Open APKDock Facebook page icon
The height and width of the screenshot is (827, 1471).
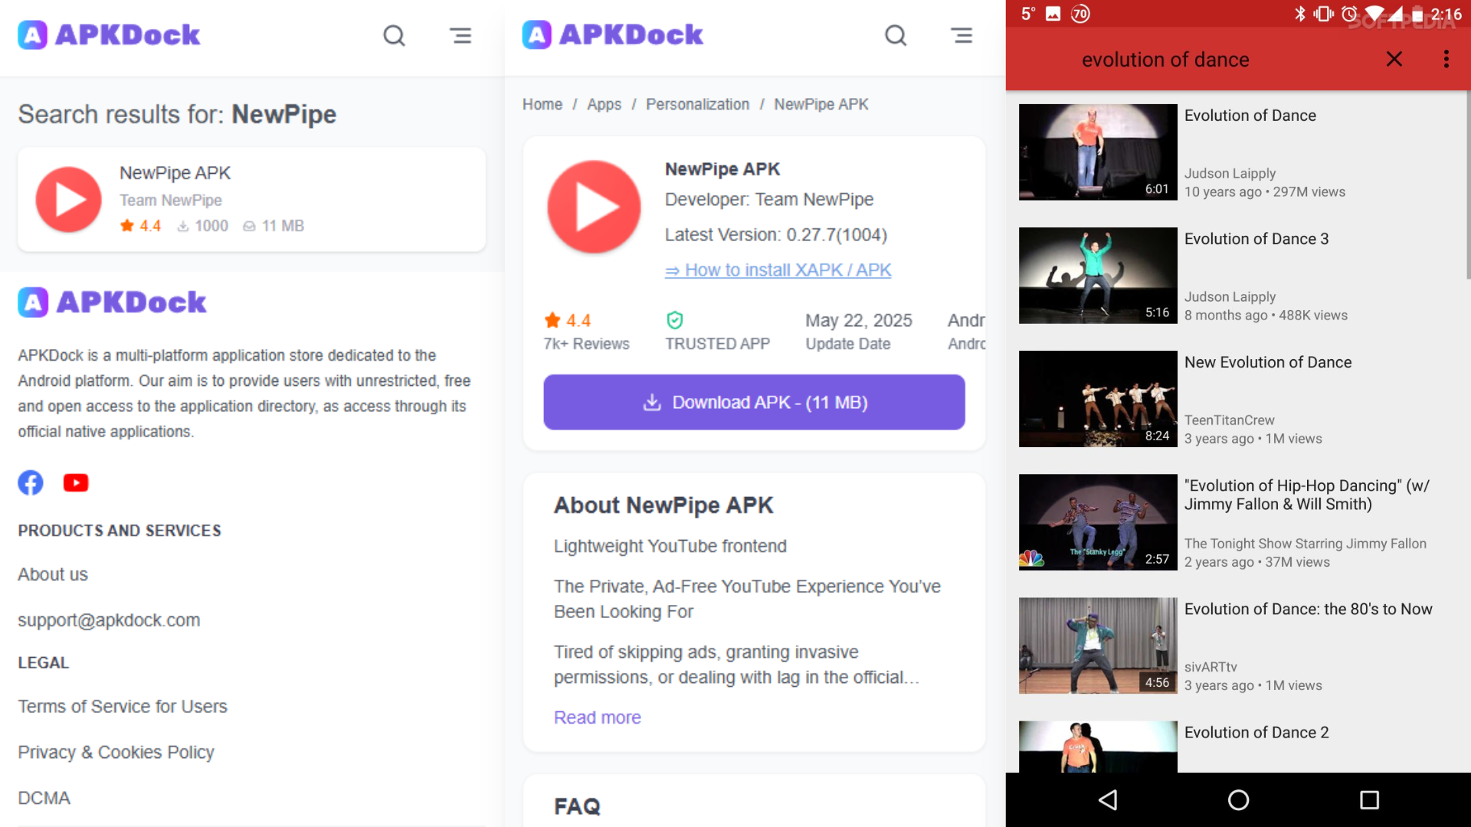point(31,482)
